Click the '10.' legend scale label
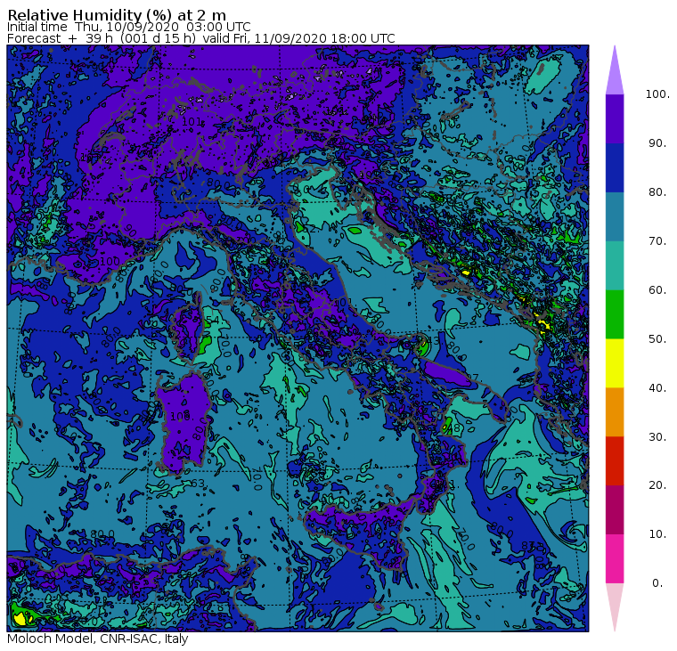The width and height of the screenshot is (677, 651). pyautogui.click(x=657, y=534)
